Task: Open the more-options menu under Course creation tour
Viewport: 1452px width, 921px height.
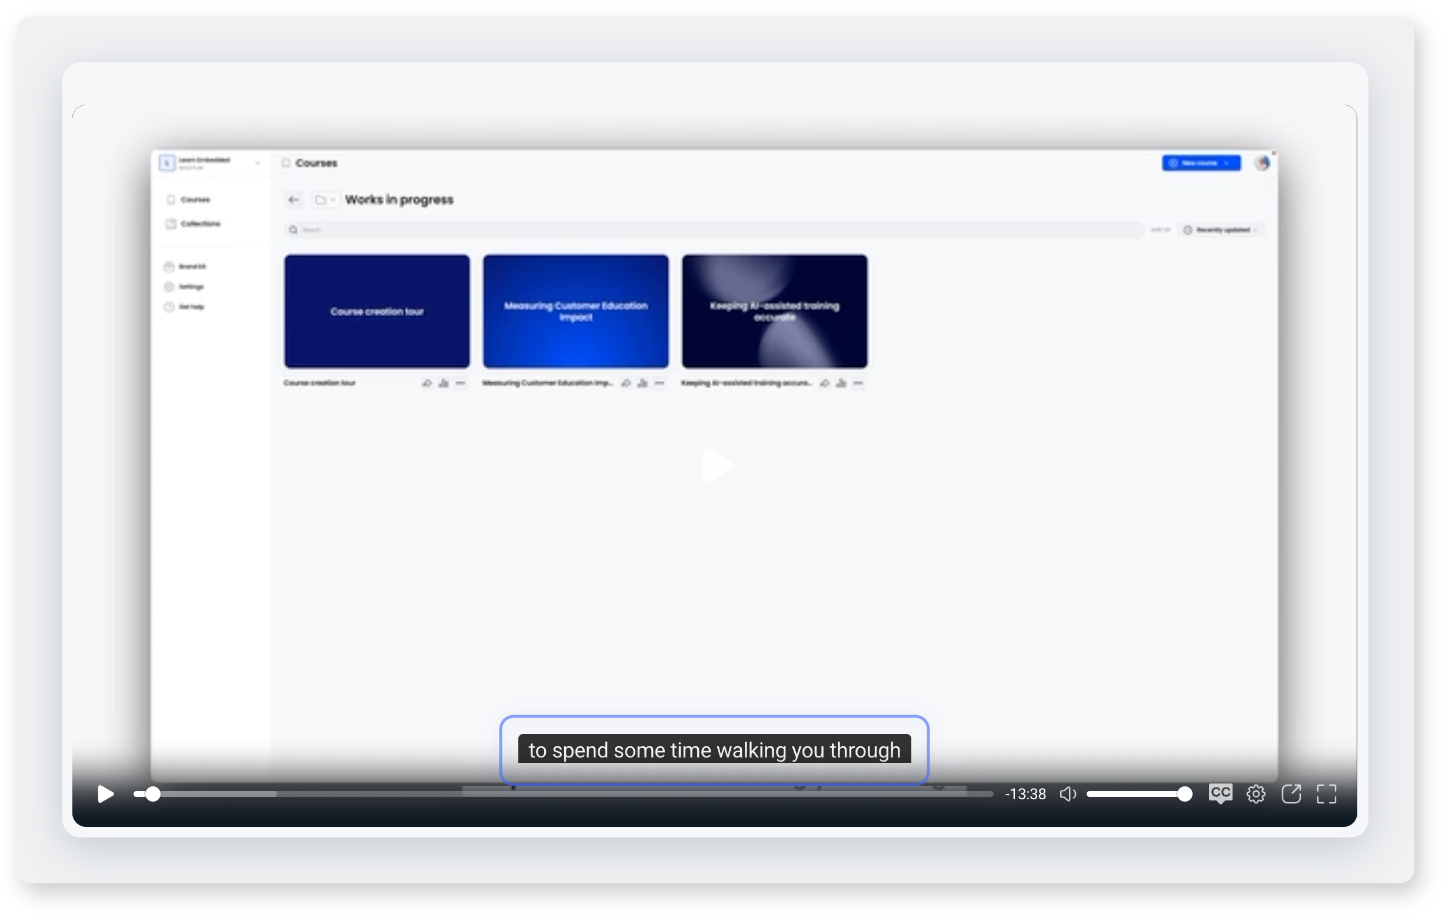Action: click(460, 383)
